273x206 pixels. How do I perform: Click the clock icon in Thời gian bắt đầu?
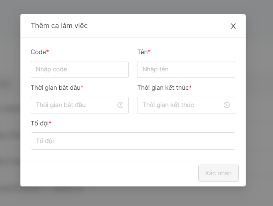click(121, 105)
